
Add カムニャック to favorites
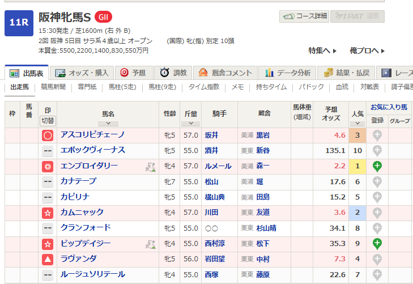(377, 213)
